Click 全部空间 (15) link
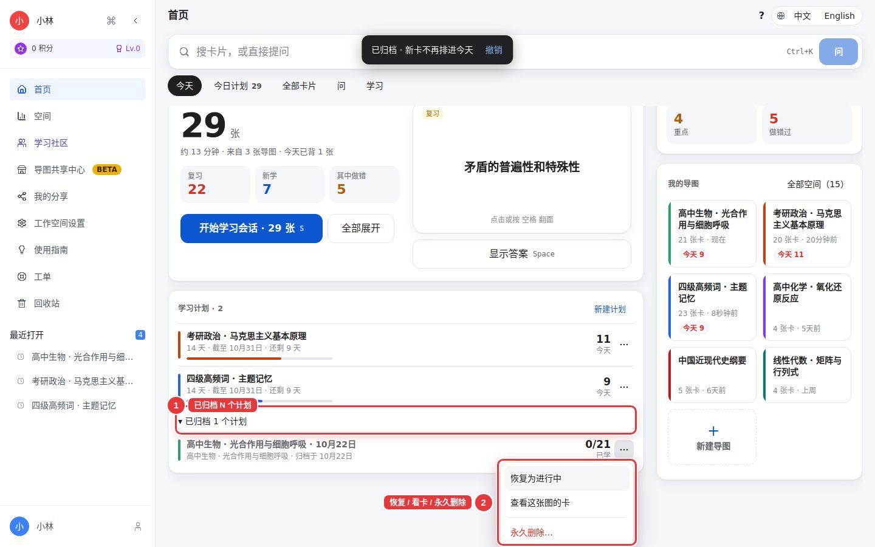875x547 pixels. pyautogui.click(x=815, y=184)
